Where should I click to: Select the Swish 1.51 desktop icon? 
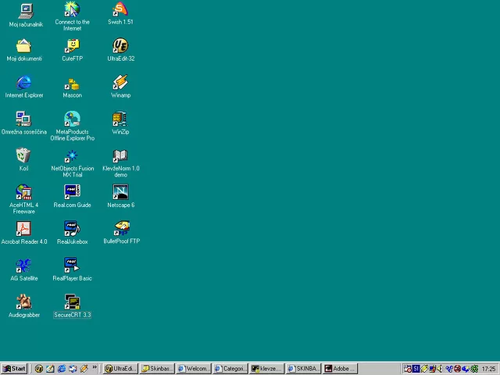[x=120, y=10]
